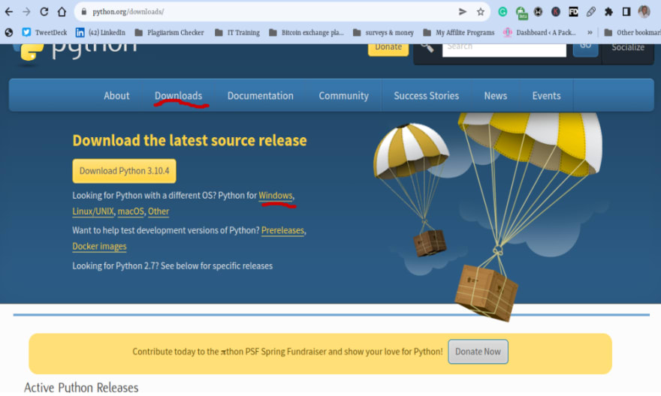Click the Python logo
This screenshot has width=661, height=396.
click(75, 52)
